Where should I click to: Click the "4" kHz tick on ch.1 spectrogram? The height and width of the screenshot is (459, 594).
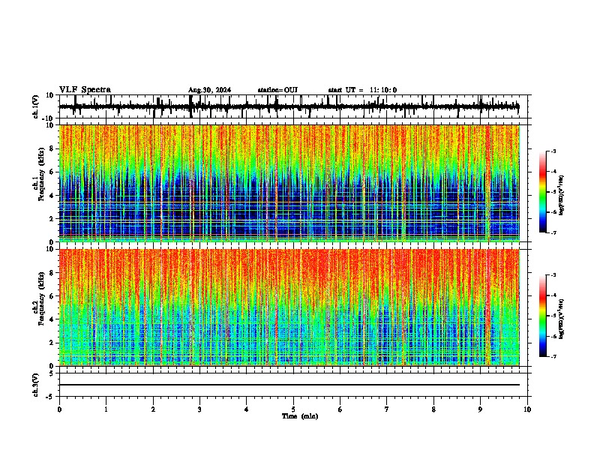[52, 196]
